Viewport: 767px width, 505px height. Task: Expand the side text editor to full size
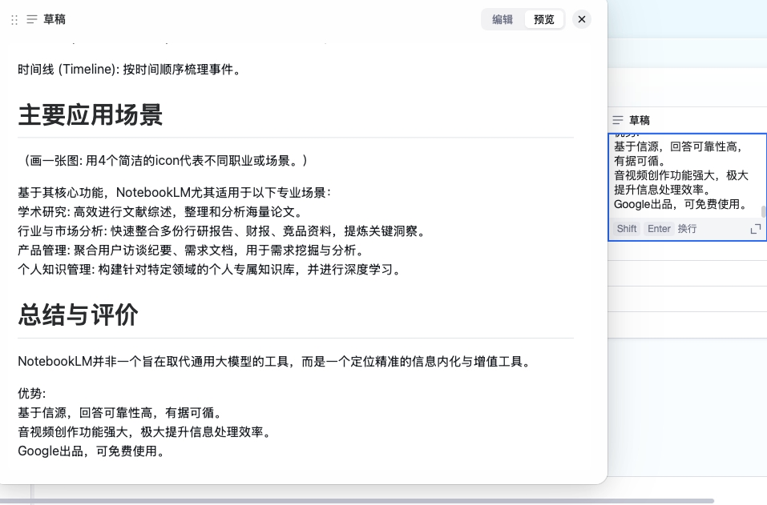[x=755, y=229]
